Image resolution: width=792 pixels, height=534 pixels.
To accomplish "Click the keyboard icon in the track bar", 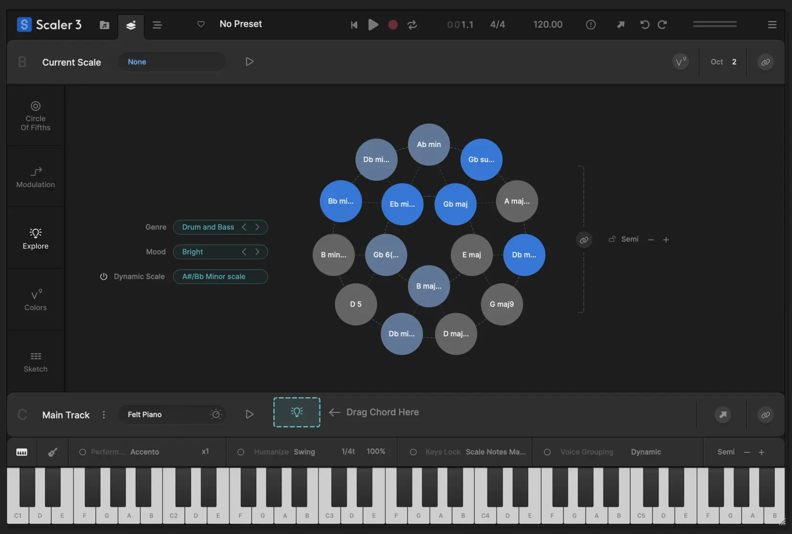I will (21, 452).
